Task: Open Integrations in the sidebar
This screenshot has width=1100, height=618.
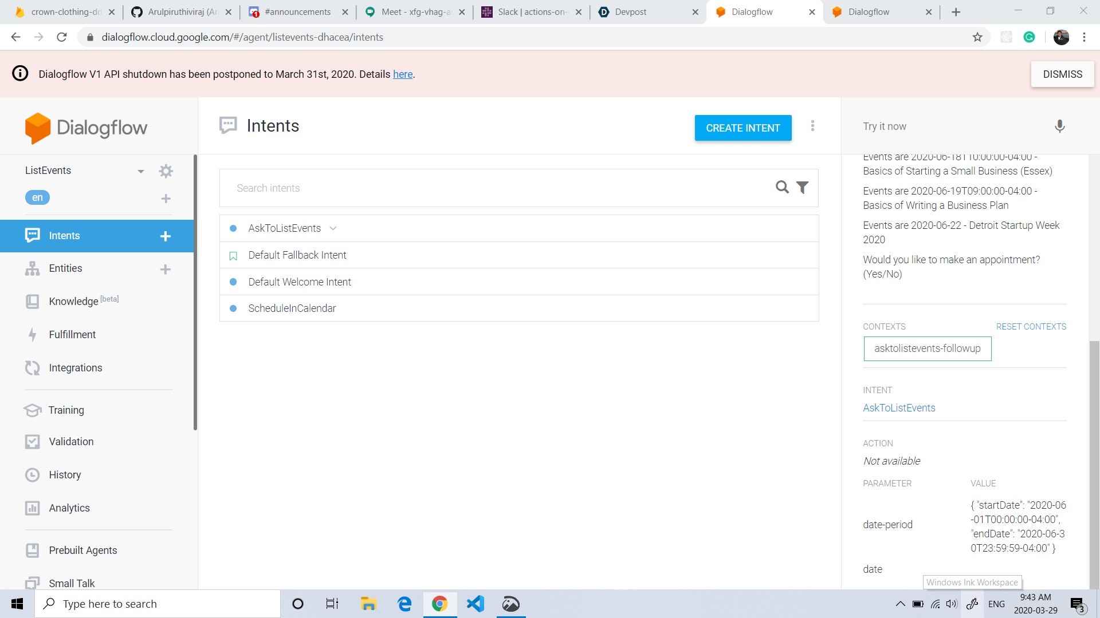Action: (x=75, y=368)
